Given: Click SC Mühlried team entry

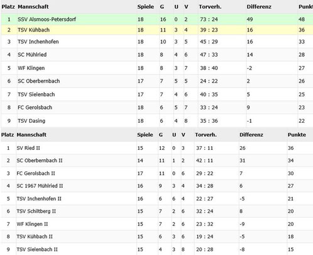Looking at the screenshot, I should pos(32,55).
